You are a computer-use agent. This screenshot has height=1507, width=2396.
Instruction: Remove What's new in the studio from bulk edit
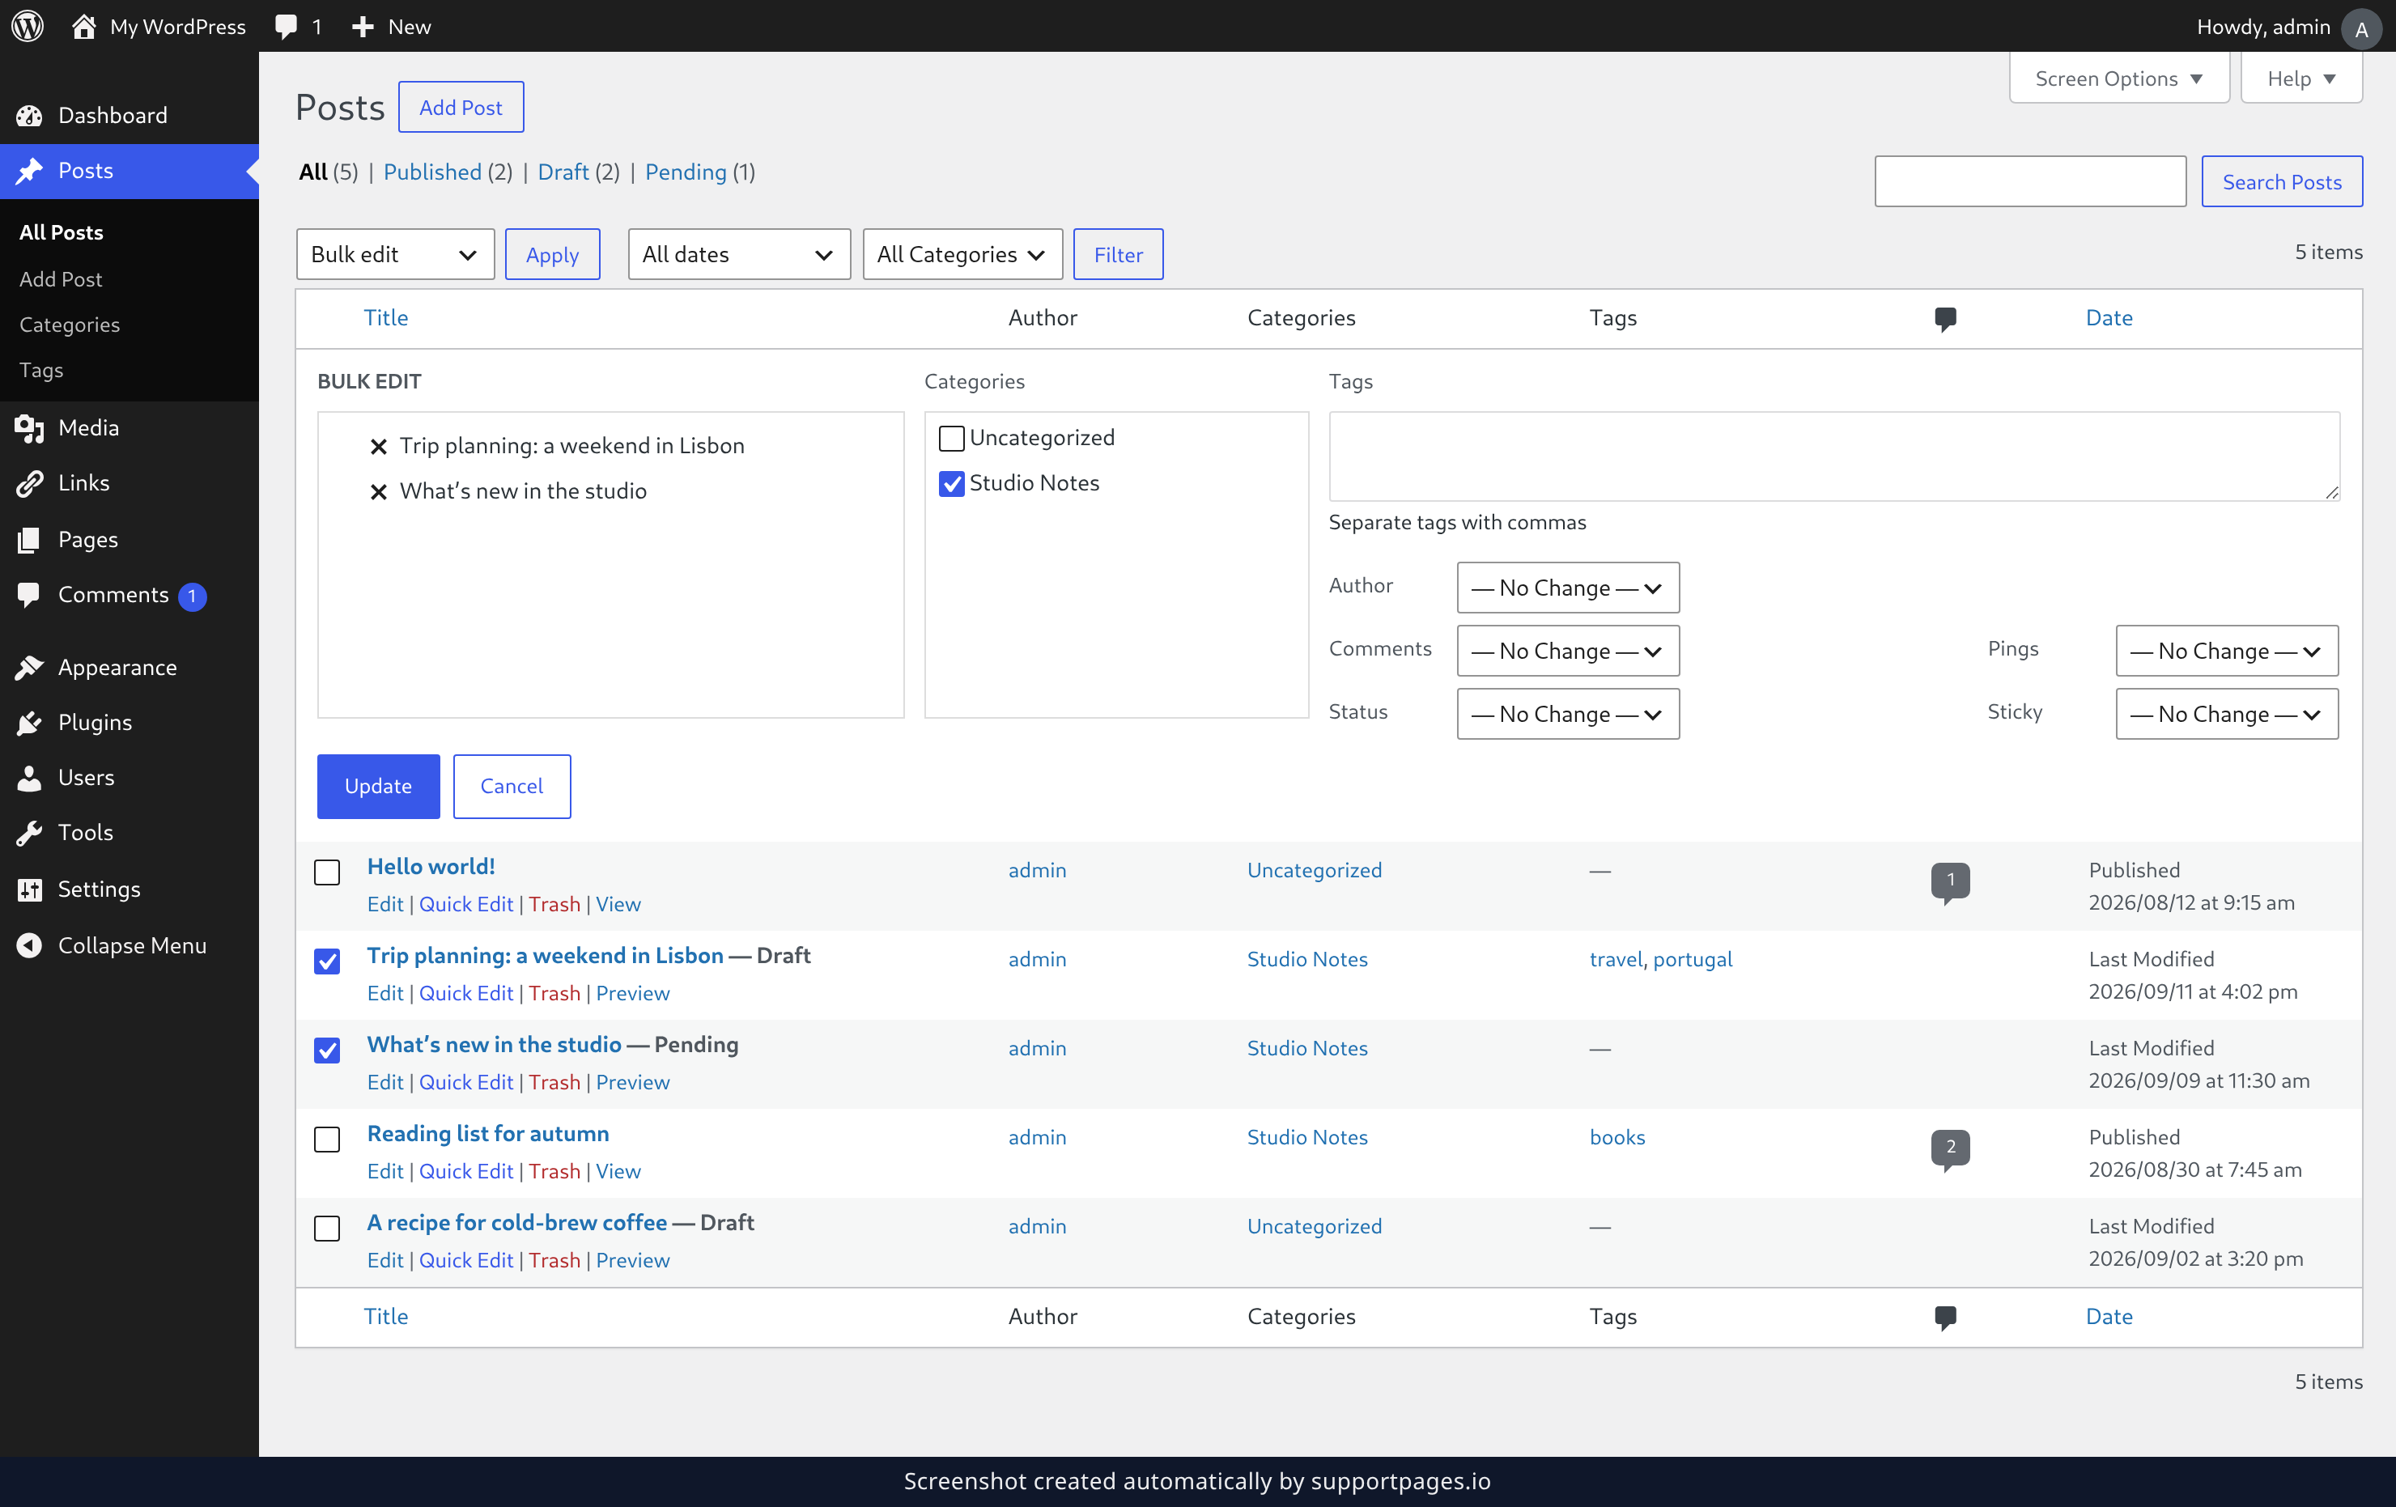click(x=378, y=492)
